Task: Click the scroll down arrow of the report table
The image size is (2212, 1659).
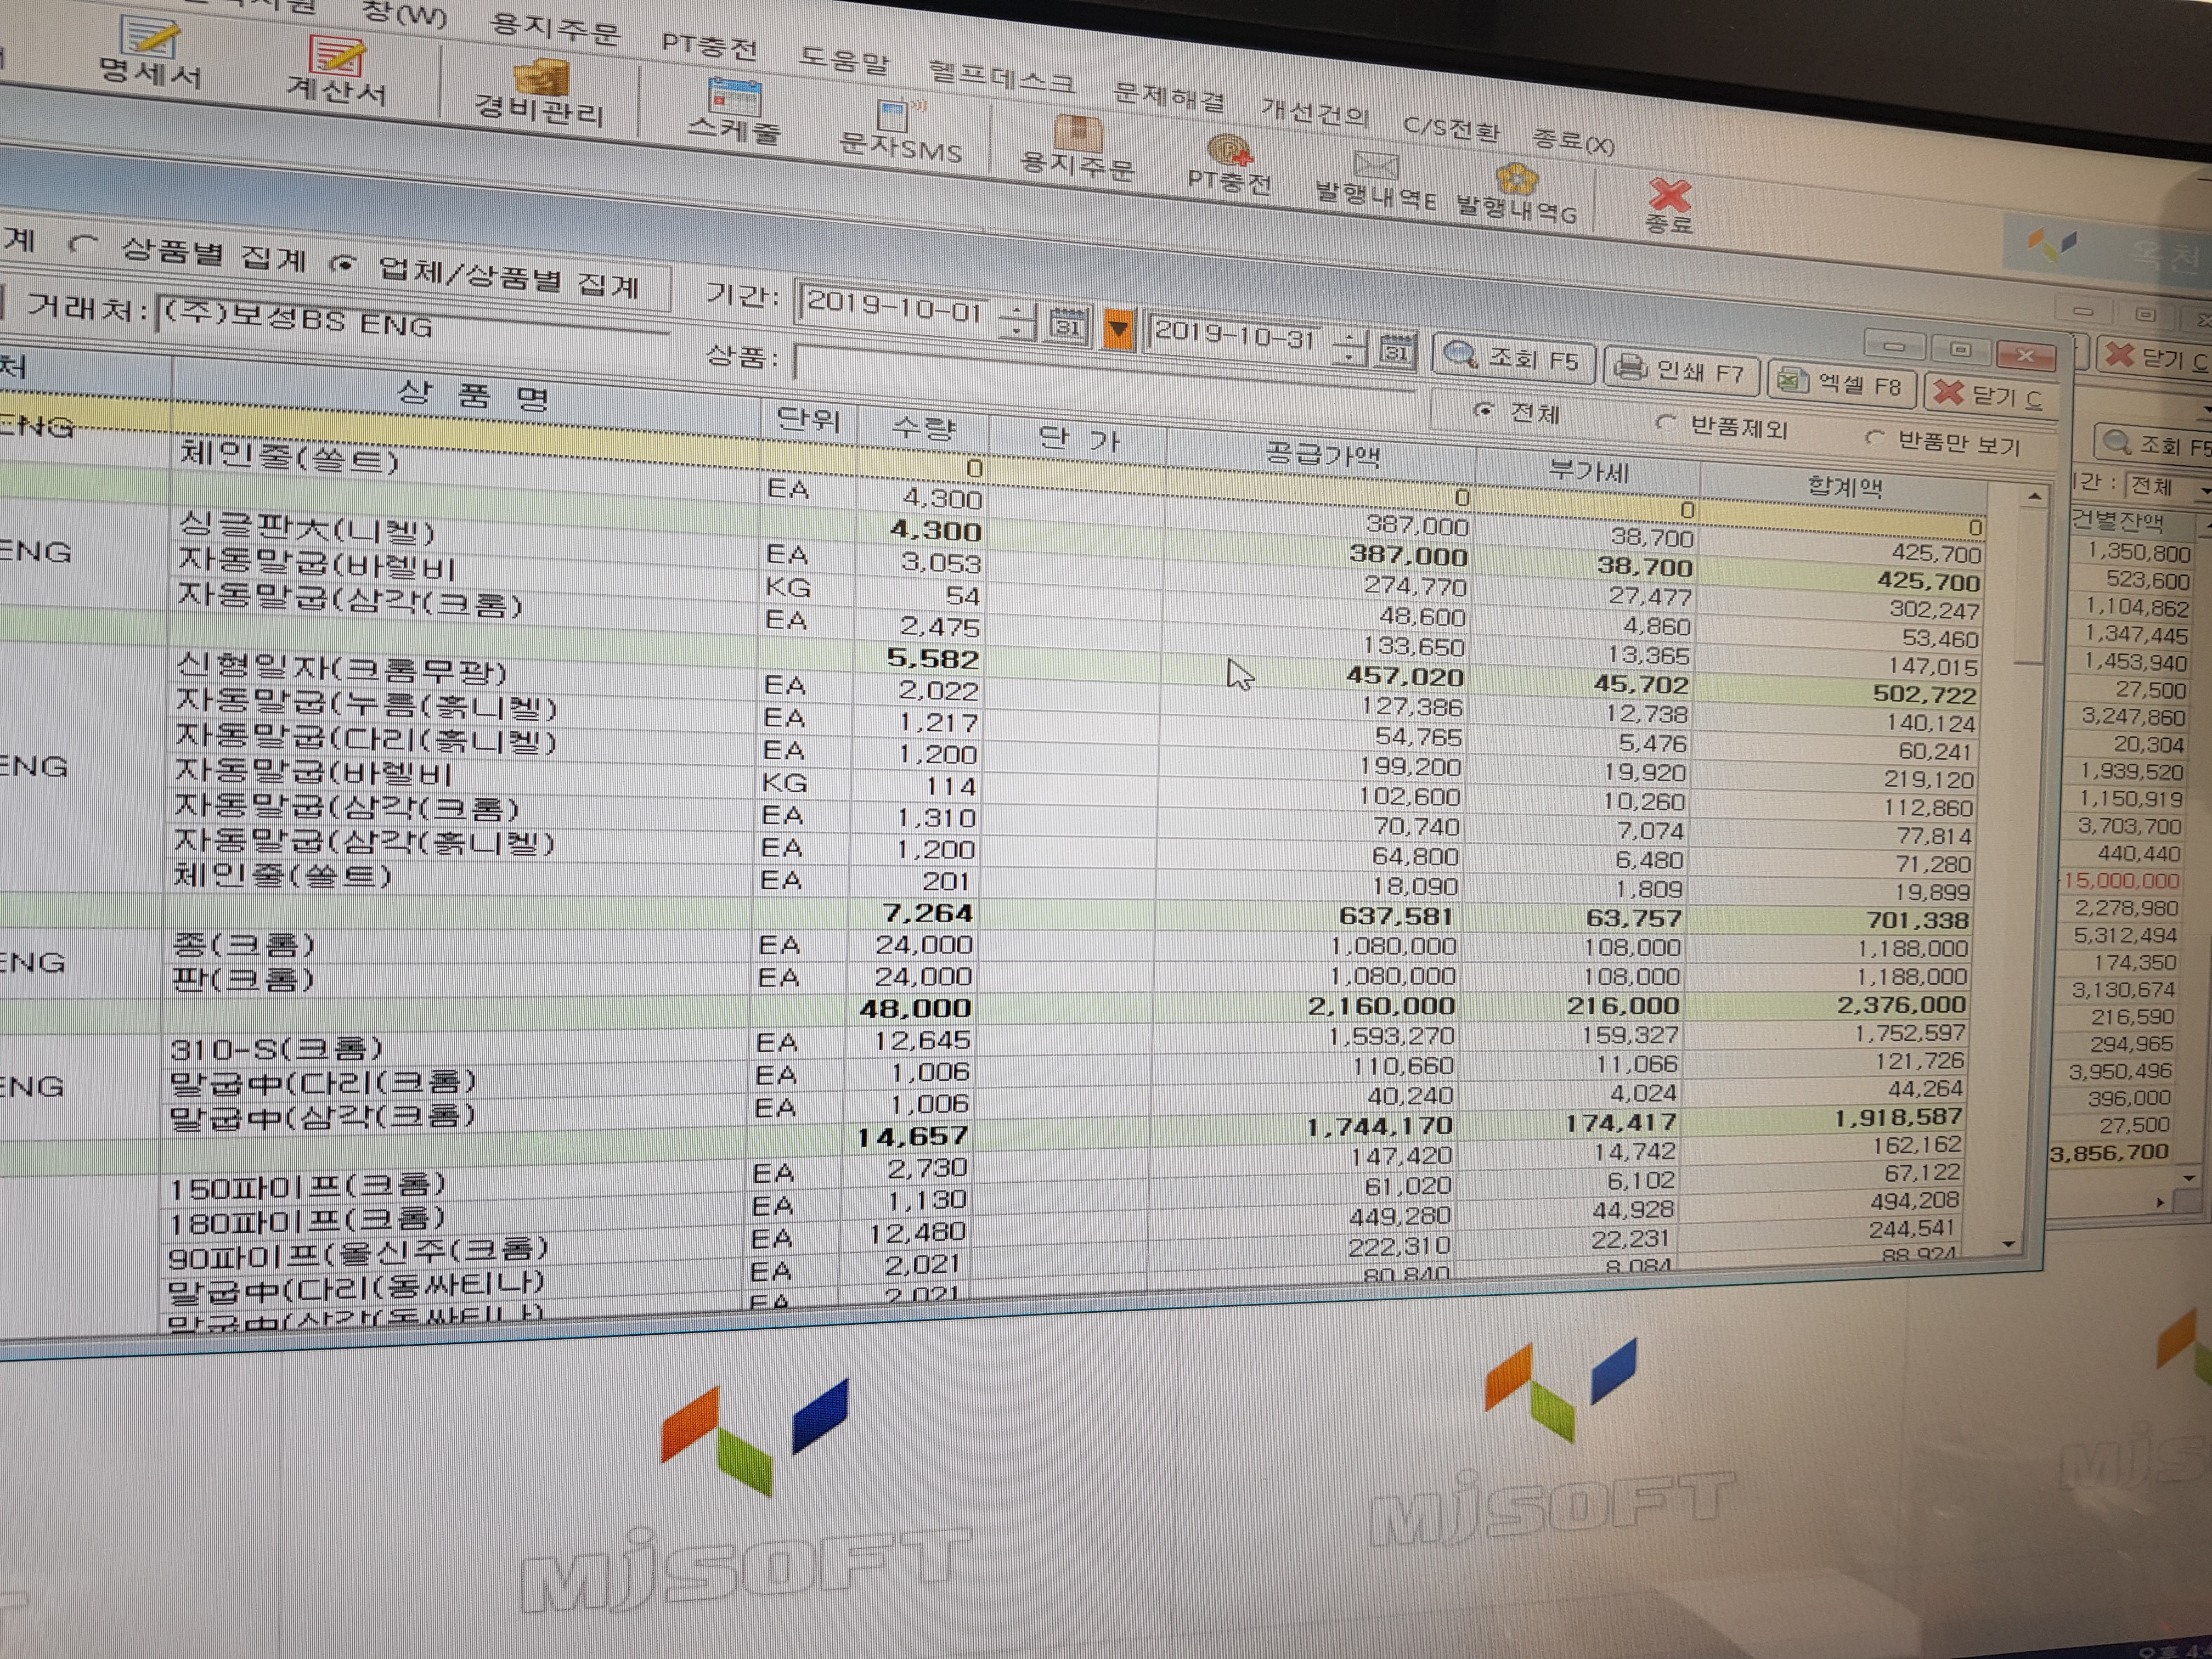Action: [2010, 1246]
